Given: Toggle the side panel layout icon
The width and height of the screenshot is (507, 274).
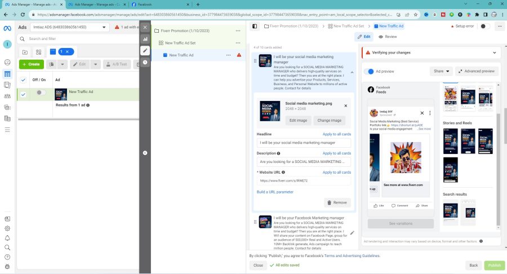Looking at the screenshot, I should tap(255, 26).
